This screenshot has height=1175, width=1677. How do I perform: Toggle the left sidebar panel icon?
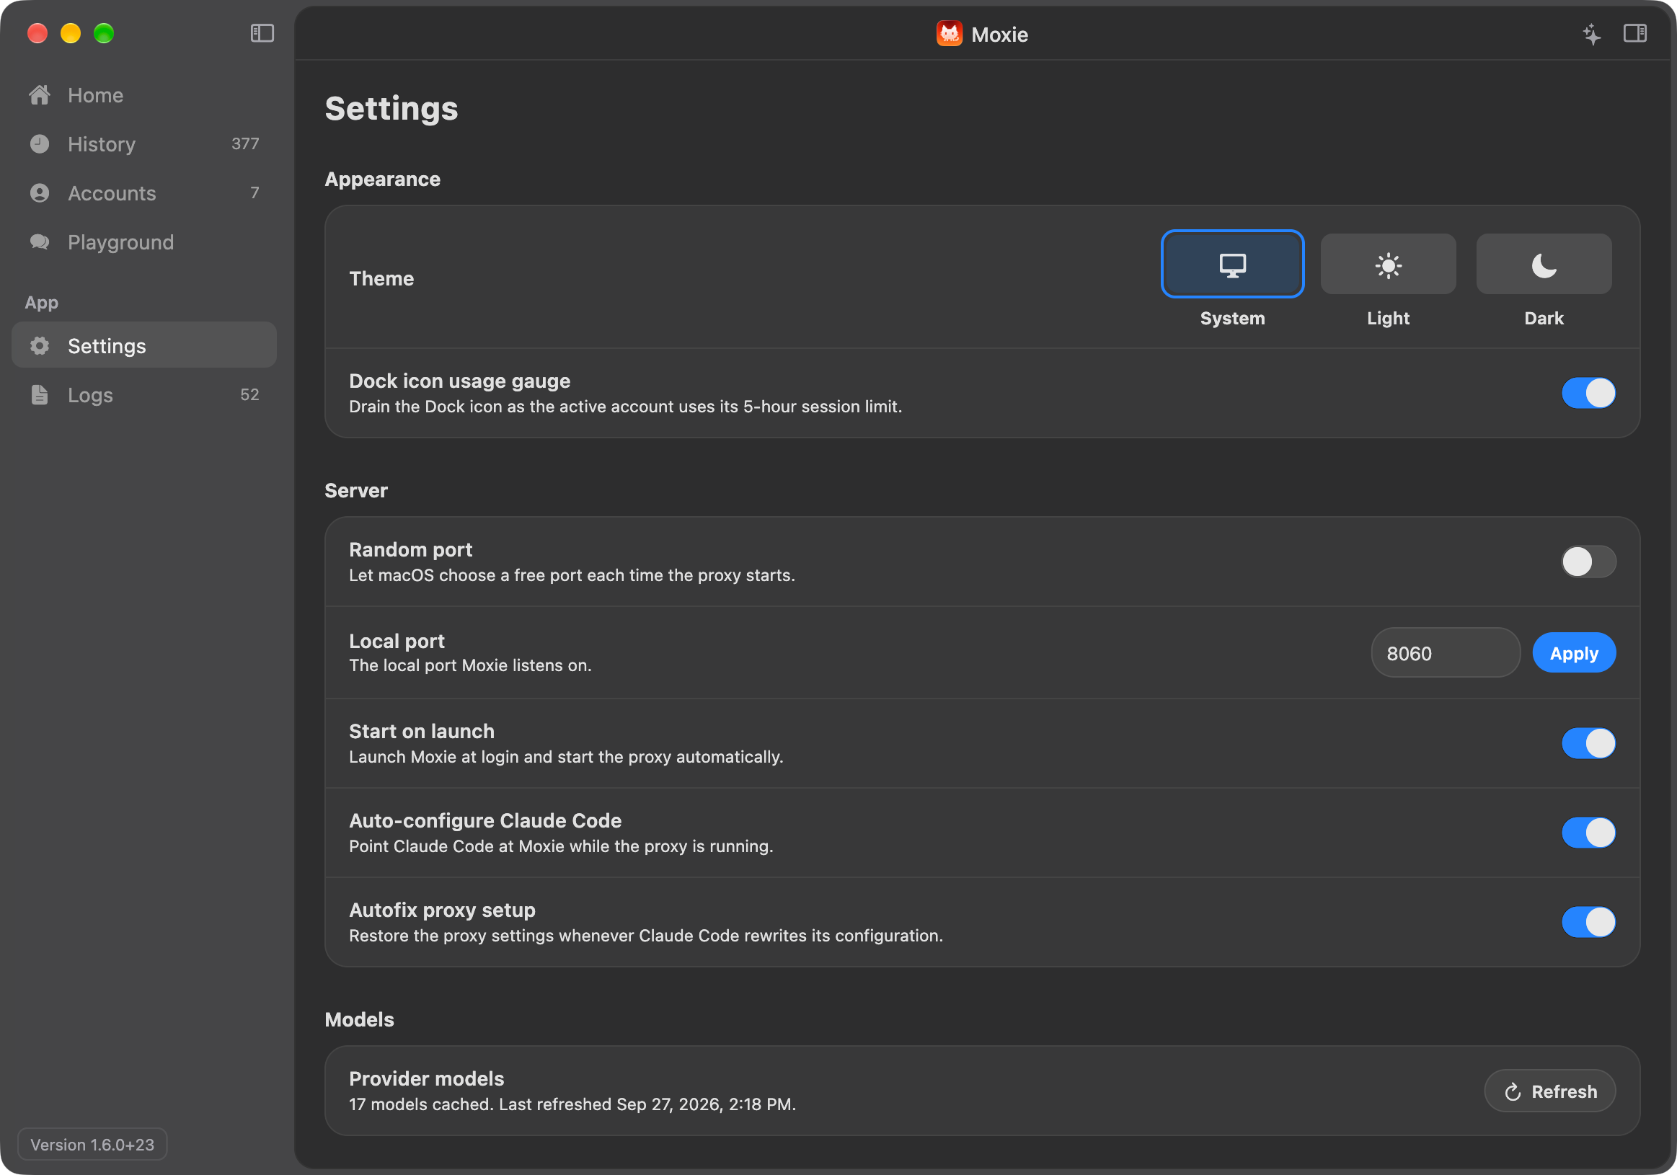[262, 34]
